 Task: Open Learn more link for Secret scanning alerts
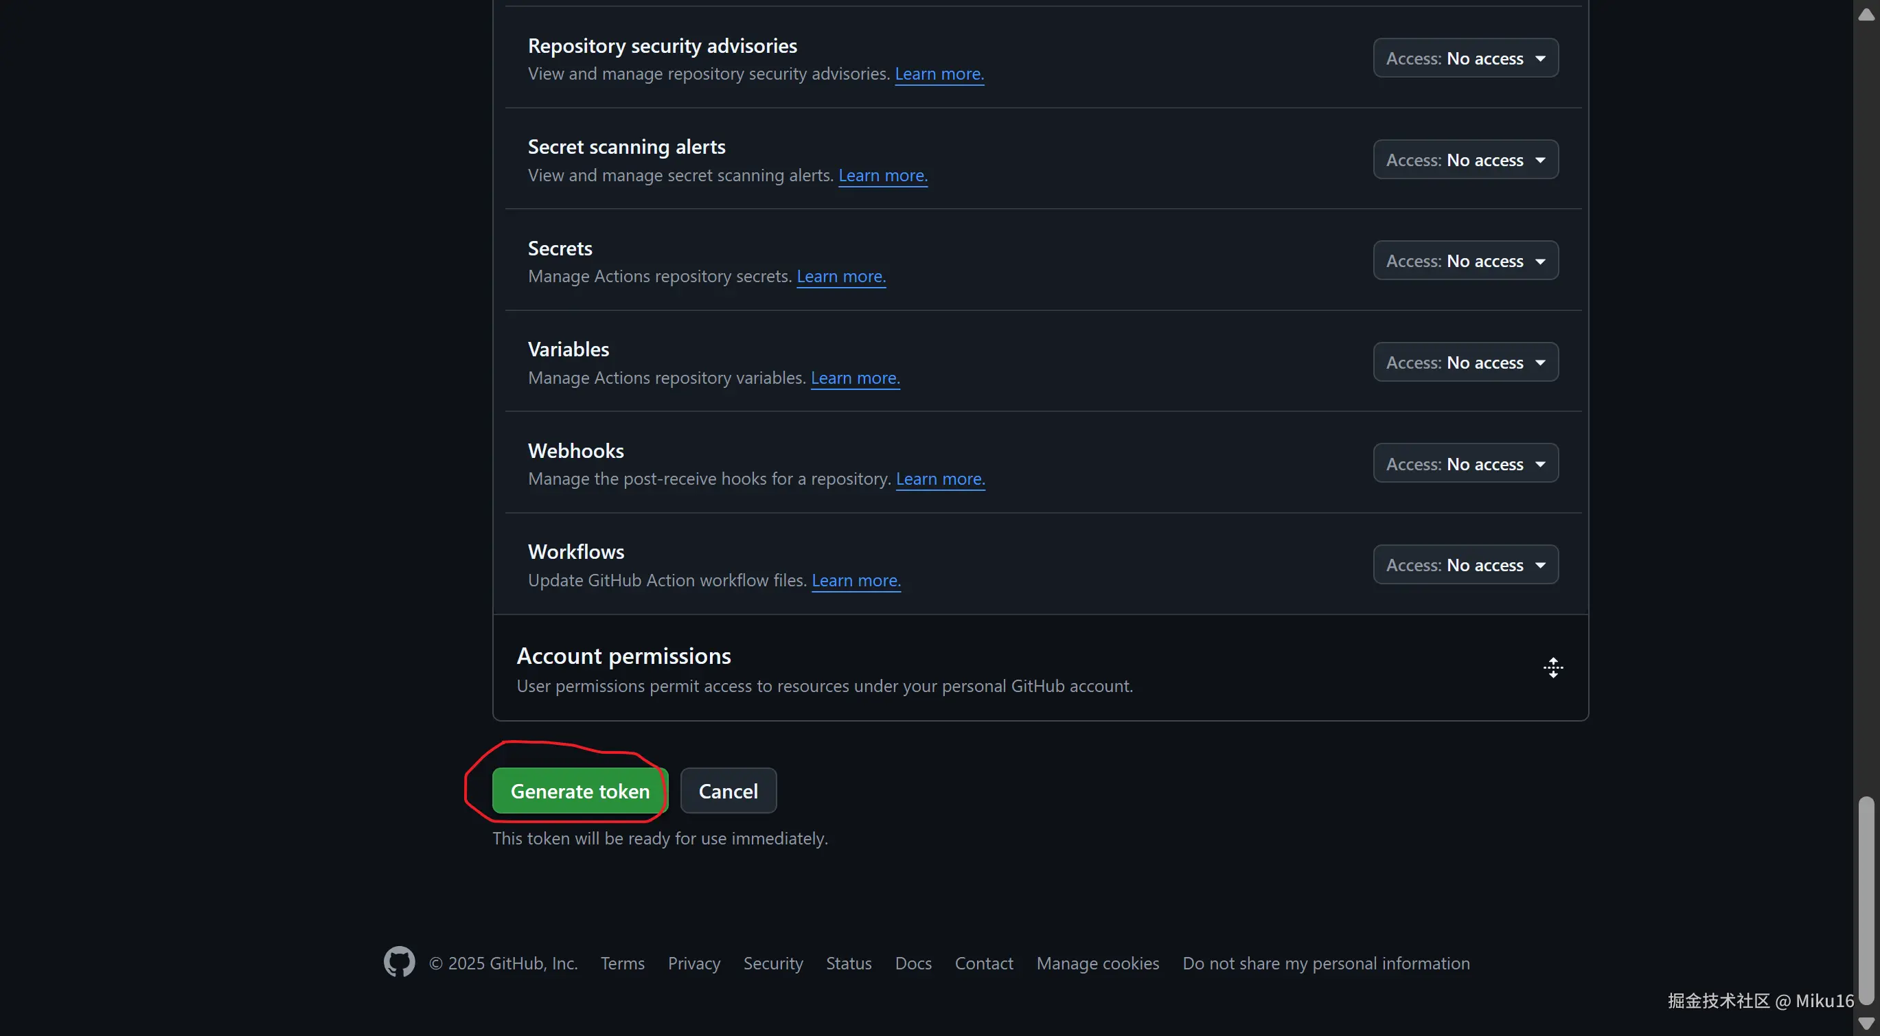883,175
